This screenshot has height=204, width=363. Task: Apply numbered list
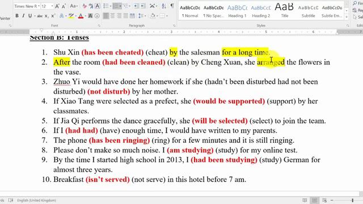coord(116,6)
